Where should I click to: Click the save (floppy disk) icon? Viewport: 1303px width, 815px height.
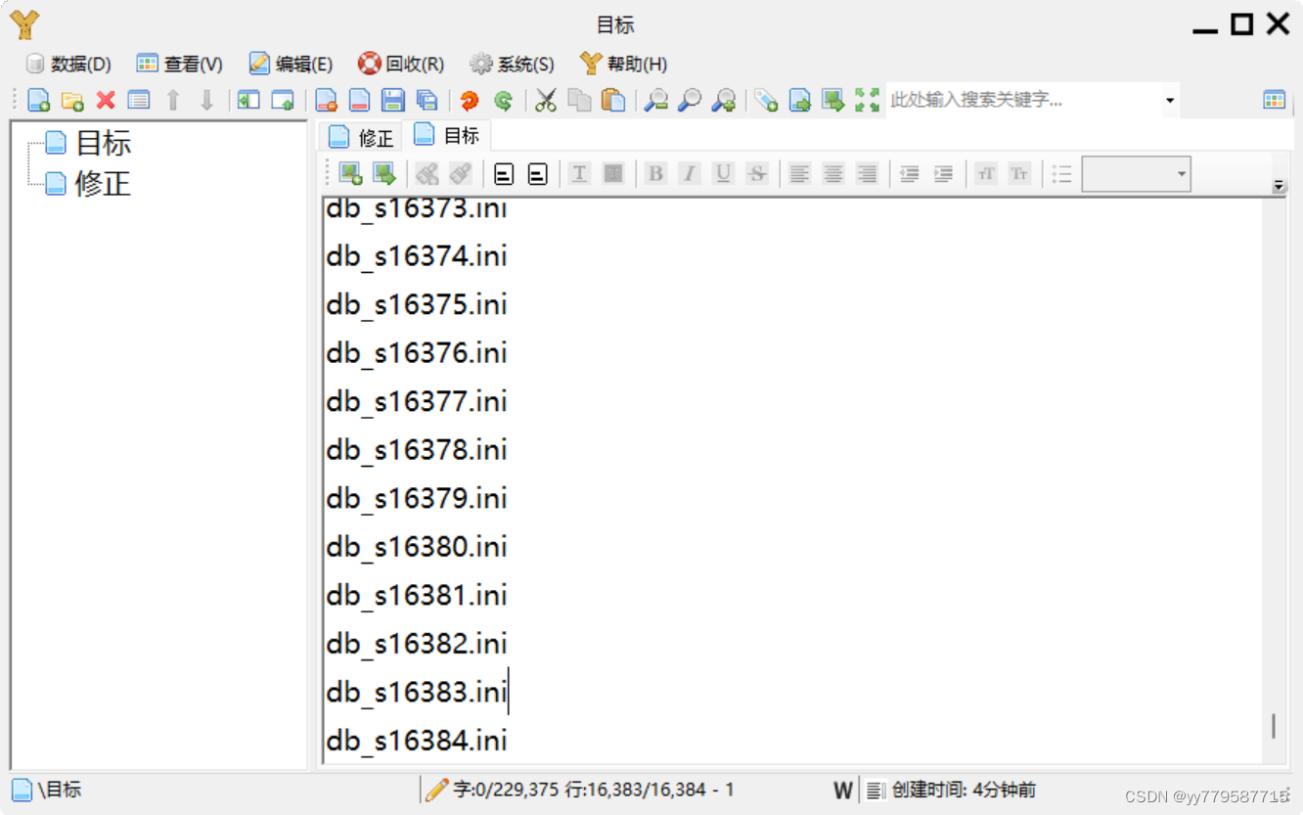[393, 100]
